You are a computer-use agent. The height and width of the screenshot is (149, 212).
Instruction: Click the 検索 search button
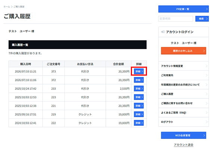(x=202, y=19)
